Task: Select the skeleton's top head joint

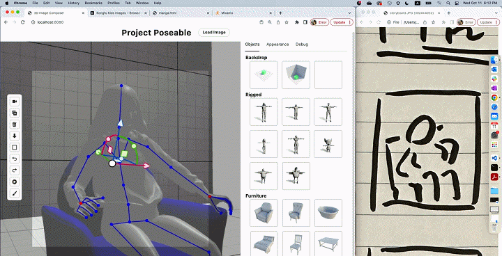Action: coord(121,86)
